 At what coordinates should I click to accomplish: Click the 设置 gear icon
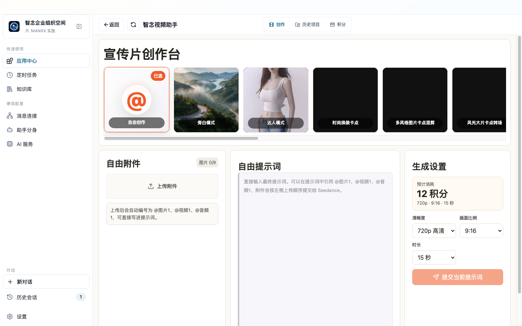(x=10, y=317)
